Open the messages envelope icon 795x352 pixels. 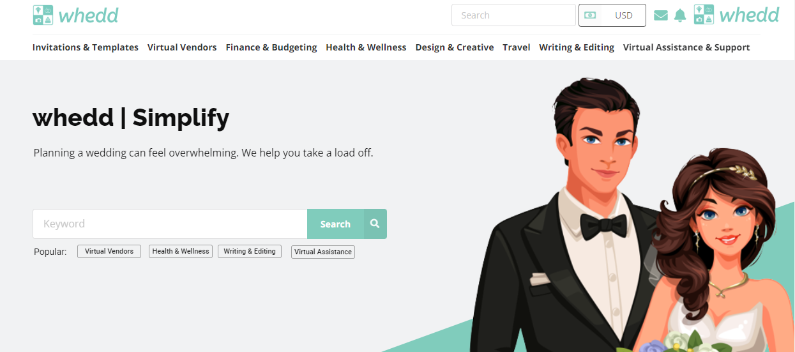(x=661, y=15)
